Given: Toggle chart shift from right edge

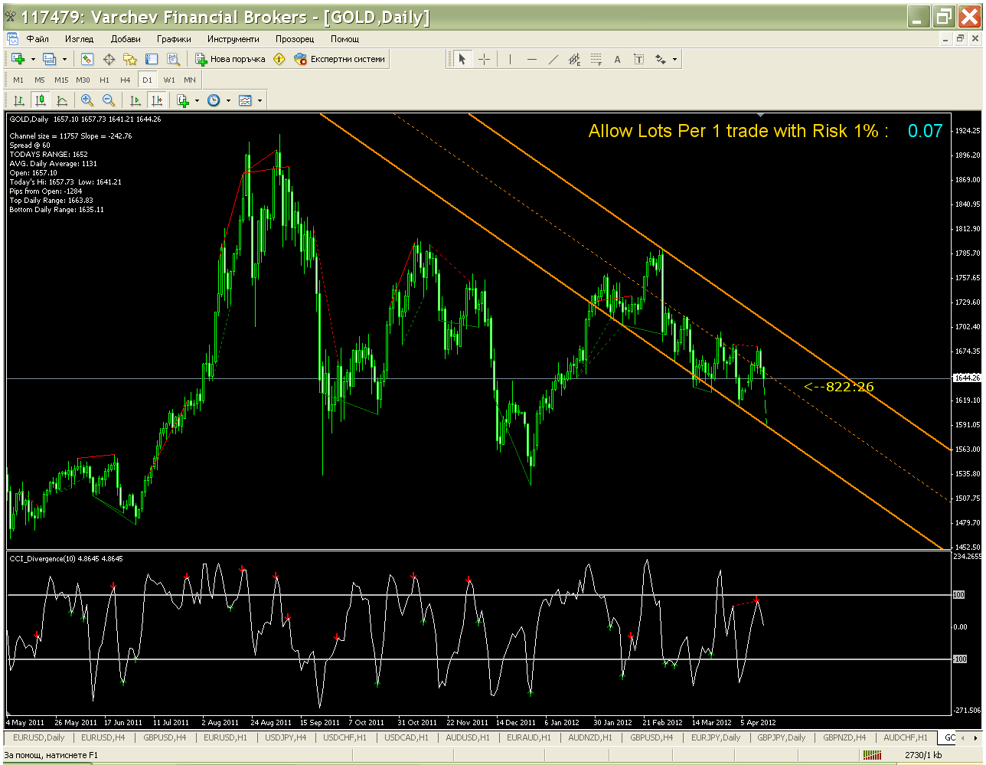Looking at the screenshot, I should [157, 100].
